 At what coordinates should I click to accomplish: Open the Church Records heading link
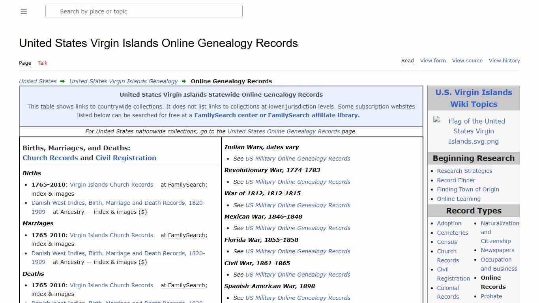(x=50, y=157)
